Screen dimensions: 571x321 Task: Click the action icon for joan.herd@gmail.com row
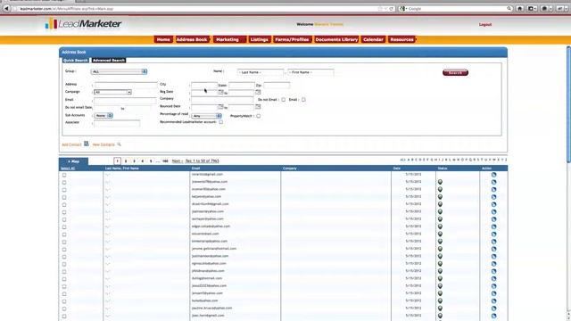pos(493,316)
